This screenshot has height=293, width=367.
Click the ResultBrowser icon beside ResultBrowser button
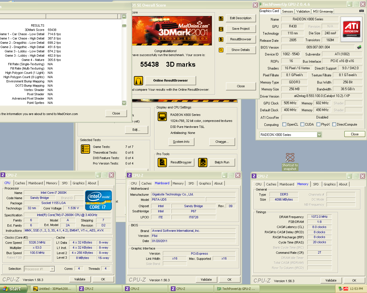click(221, 39)
